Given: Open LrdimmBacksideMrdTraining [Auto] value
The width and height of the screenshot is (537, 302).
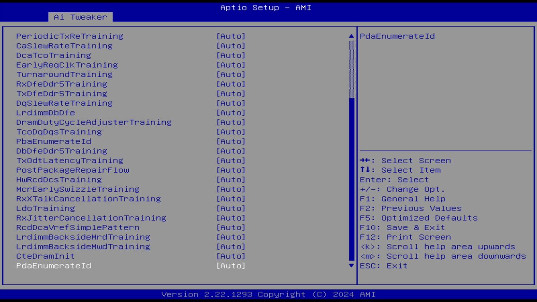Looking at the screenshot, I should tap(231, 237).
